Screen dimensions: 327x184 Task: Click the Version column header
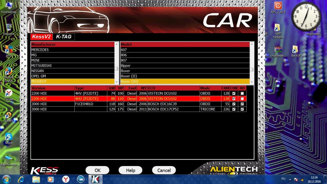click(x=53, y=88)
